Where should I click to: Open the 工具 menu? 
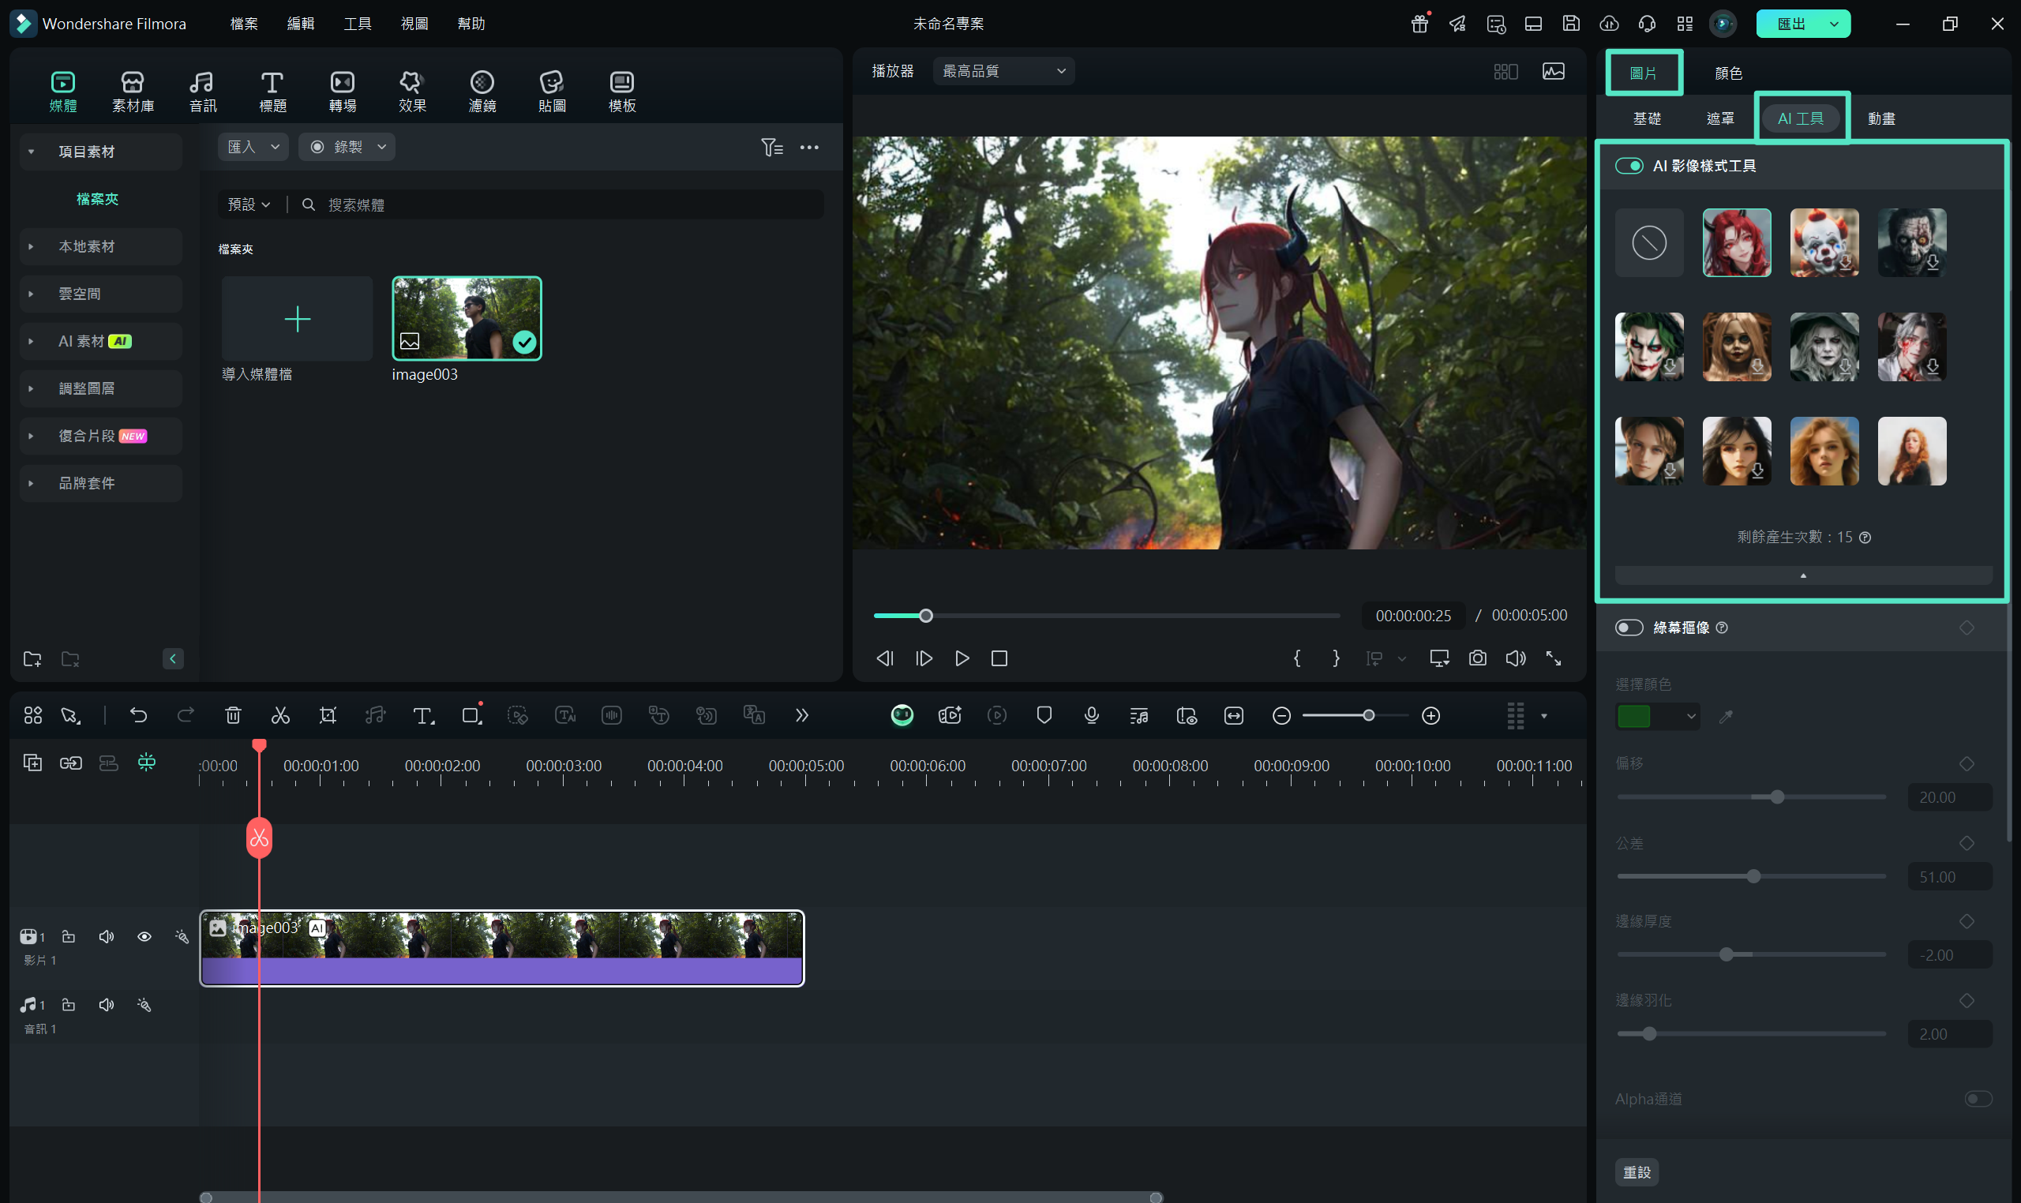(358, 24)
